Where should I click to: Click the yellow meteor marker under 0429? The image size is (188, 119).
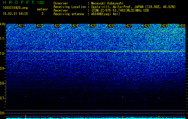[x=159, y=117]
